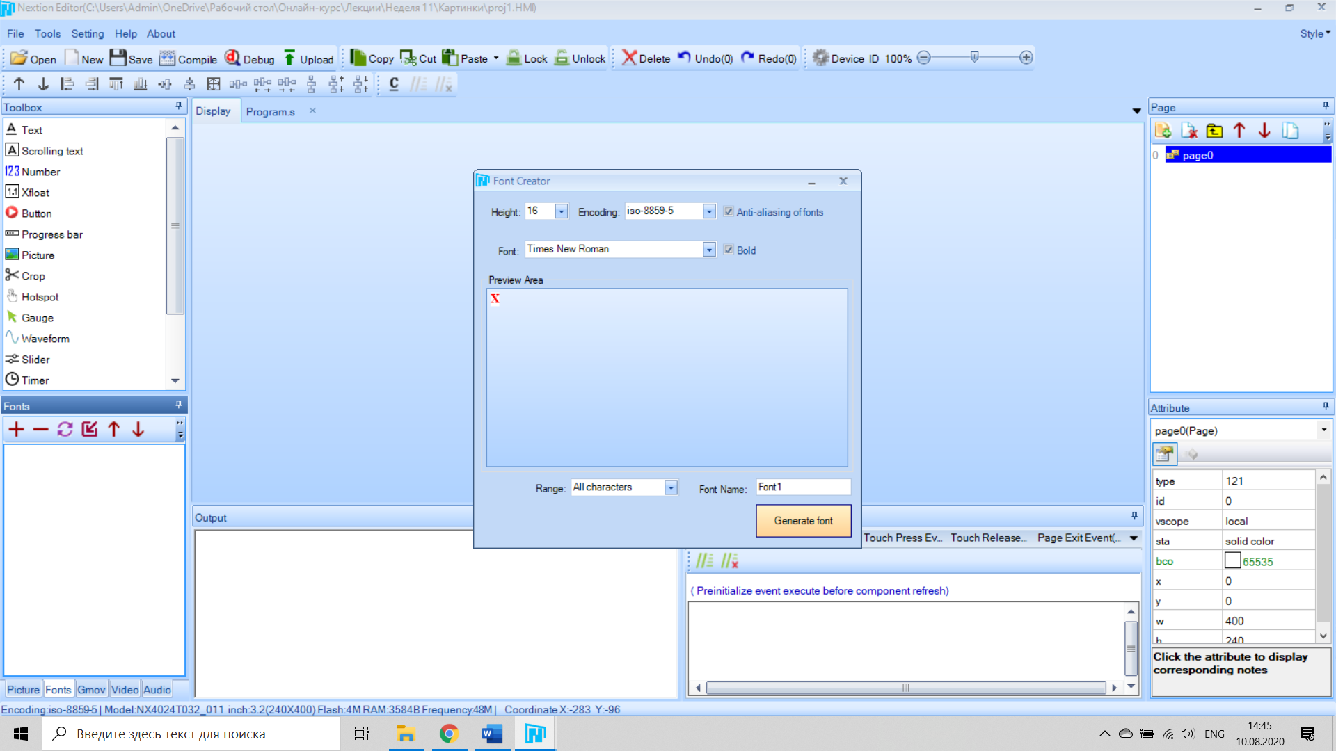Toggle the Anti-aliasing of fonts checkbox
Screen dimensions: 1336x751
[x=729, y=212]
